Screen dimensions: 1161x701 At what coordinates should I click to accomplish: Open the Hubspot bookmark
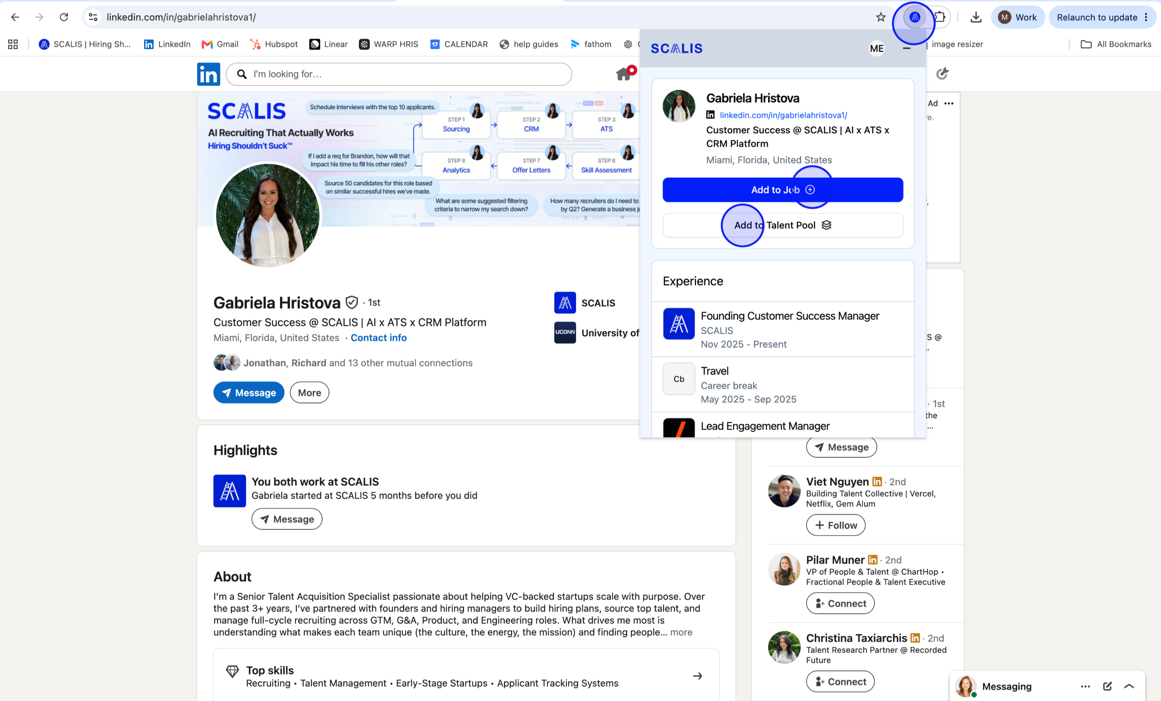(274, 44)
